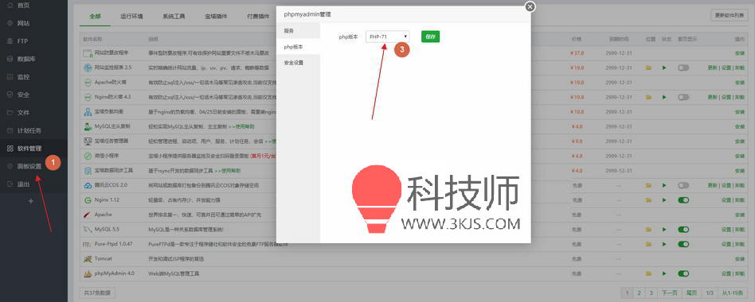
Task: Click the MySQL 5.5 icon
Action: pos(88,230)
